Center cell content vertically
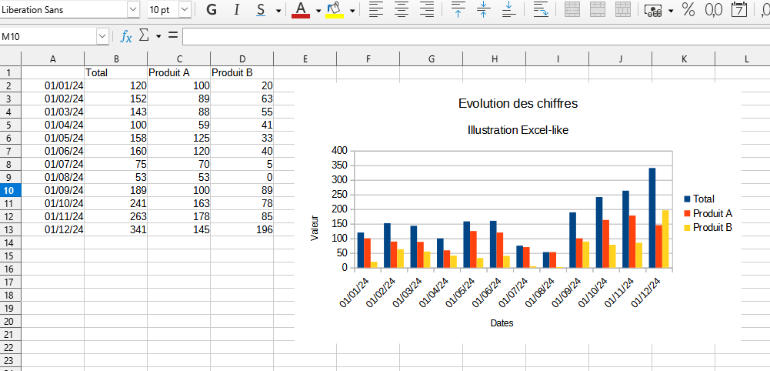This screenshot has width=770, height=371. (x=484, y=10)
